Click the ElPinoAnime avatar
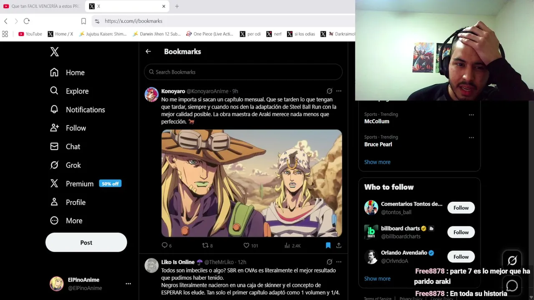 point(56,284)
